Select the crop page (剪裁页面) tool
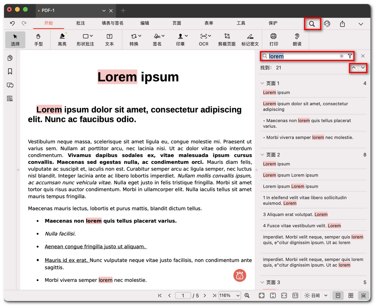The height and width of the screenshot is (306, 375). [x=227, y=39]
